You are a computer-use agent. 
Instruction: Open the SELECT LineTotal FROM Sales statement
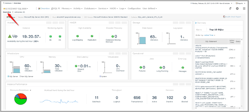[x=211, y=65]
